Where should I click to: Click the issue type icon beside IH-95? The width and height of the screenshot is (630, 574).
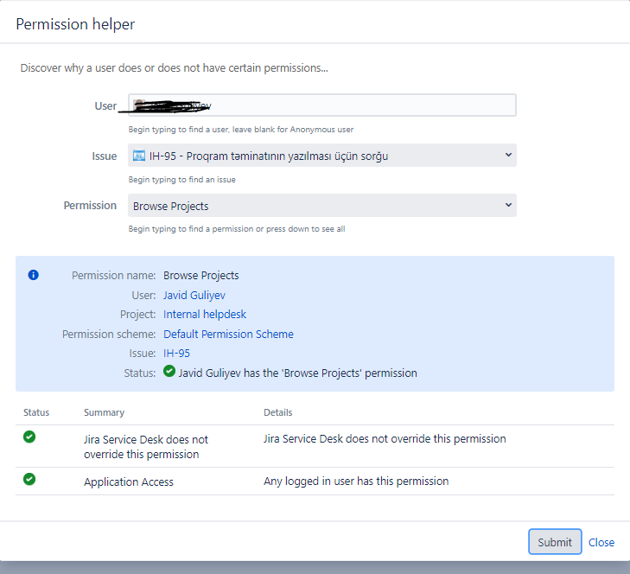pyautogui.click(x=139, y=156)
